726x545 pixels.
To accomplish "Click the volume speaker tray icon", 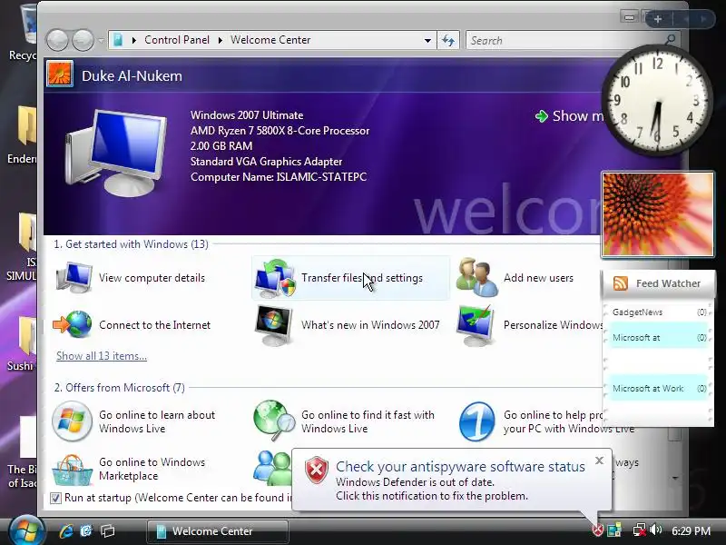I will 655,530.
